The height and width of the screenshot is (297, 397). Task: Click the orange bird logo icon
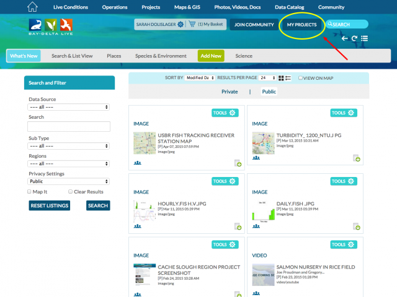coord(66,25)
